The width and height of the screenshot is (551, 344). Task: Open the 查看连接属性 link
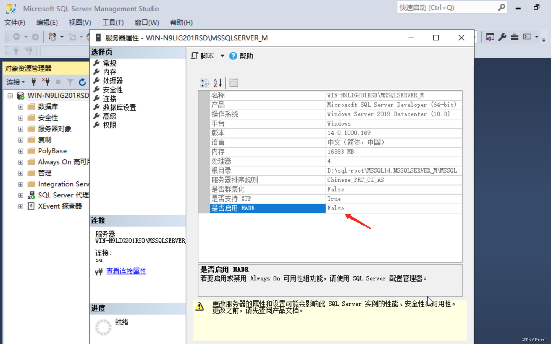coord(126,271)
